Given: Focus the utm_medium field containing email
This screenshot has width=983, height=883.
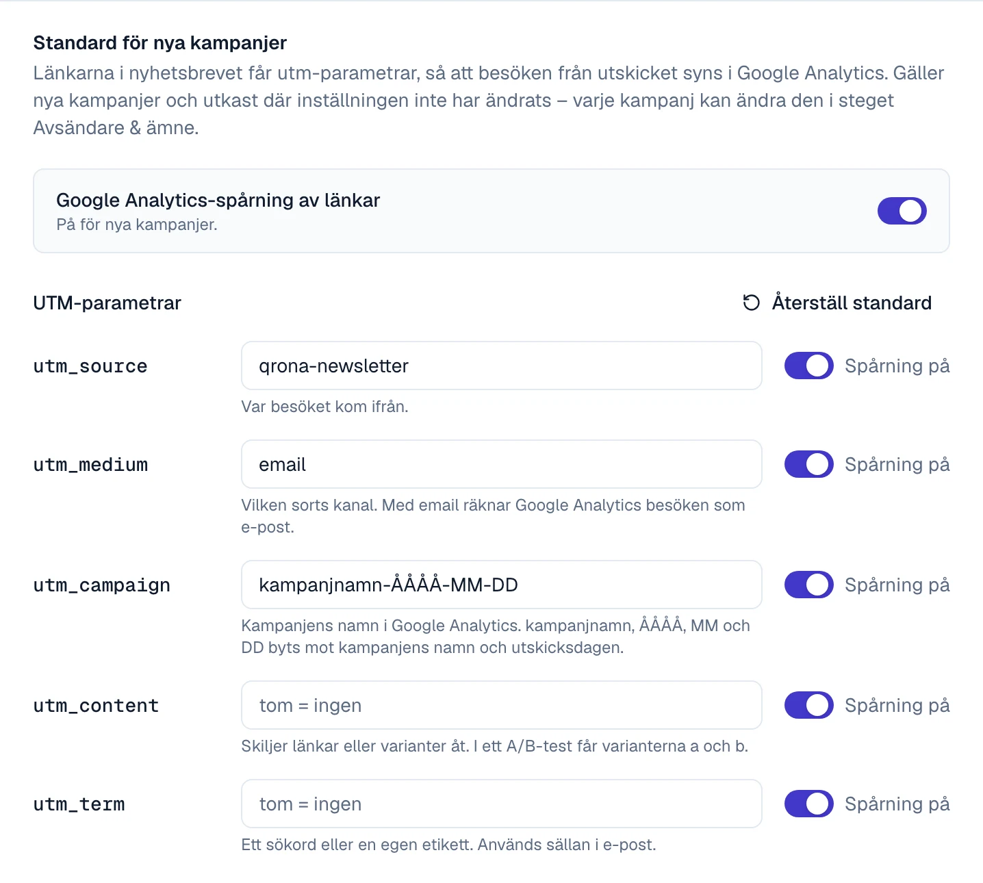Looking at the screenshot, I should click(502, 464).
